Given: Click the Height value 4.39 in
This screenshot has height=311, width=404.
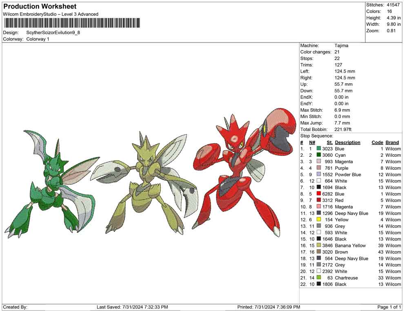Looking at the screenshot, I should tap(394, 18).
